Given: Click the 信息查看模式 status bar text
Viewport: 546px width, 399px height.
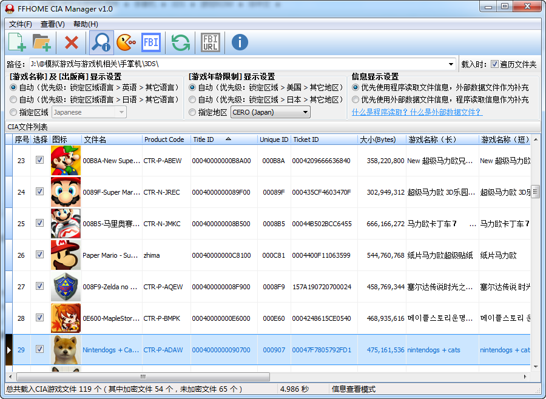Looking at the screenshot, I should [x=354, y=389].
